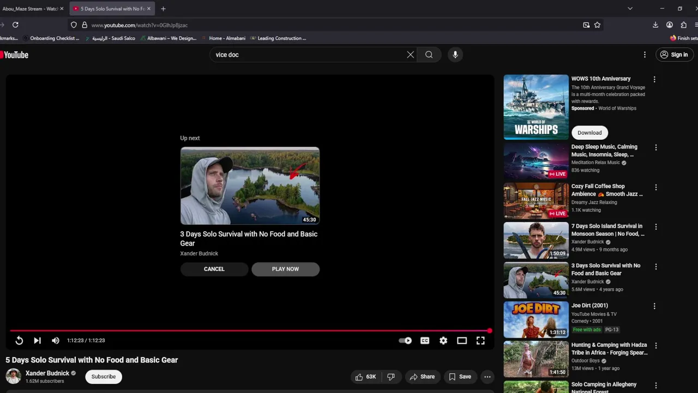This screenshot has width=698, height=393.
Task: Open Onboarding Checklist bookmark
Action: tap(50, 38)
